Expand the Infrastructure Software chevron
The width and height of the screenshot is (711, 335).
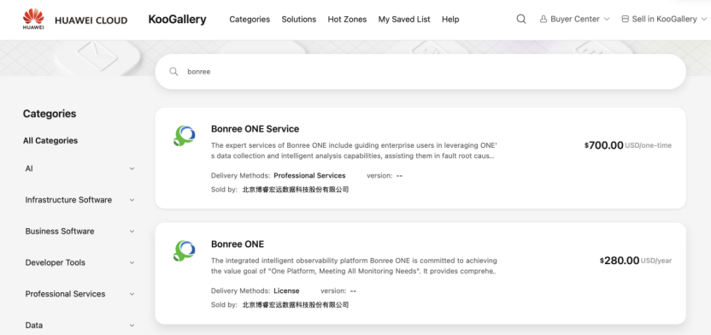[132, 200]
